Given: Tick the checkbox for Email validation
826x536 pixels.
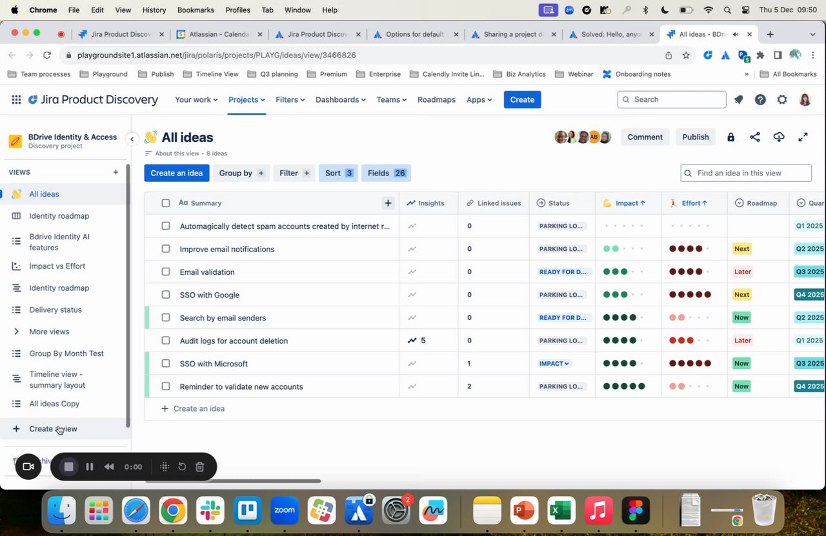Looking at the screenshot, I should (x=166, y=272).
